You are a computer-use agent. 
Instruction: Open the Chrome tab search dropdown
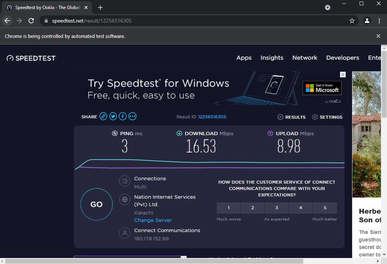pos(328,8)
